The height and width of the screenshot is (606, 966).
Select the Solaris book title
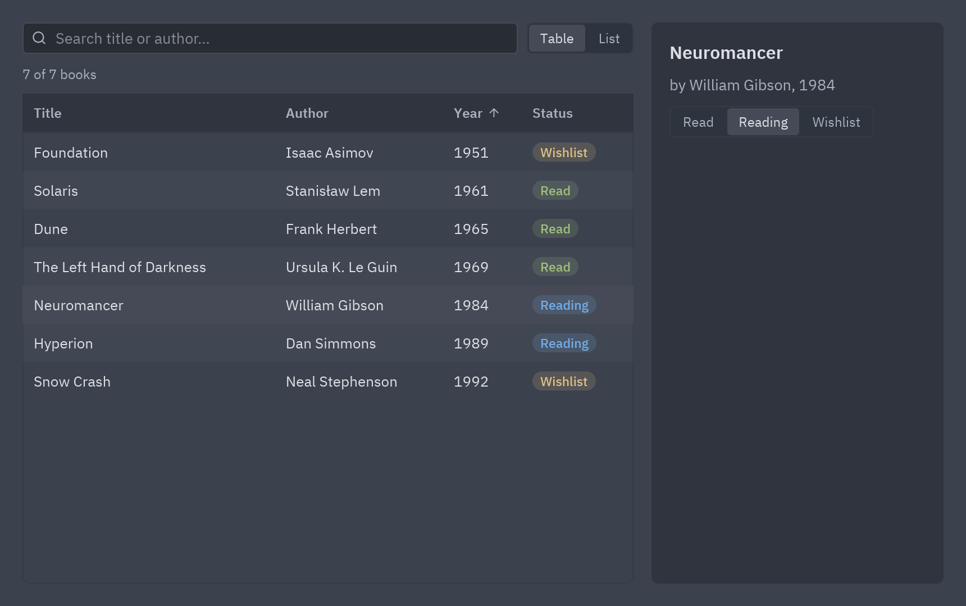[56, 191]
